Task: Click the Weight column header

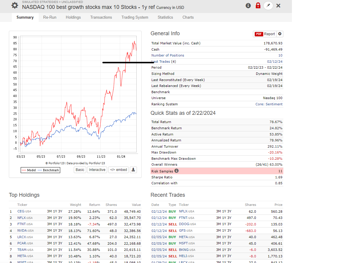Action: point(76,205)
